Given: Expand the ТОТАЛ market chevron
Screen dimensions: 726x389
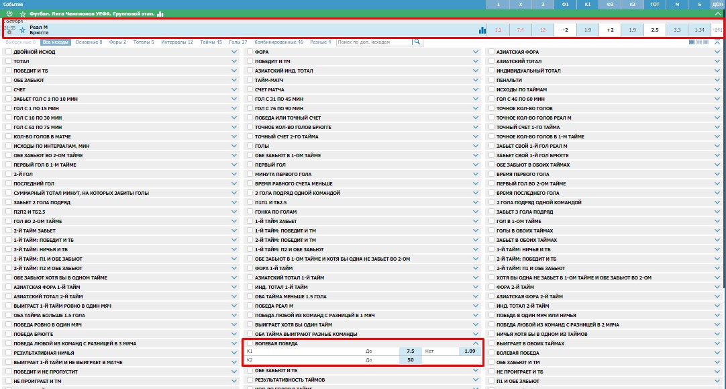Looking at the screenshot, I should coord(234,61).
